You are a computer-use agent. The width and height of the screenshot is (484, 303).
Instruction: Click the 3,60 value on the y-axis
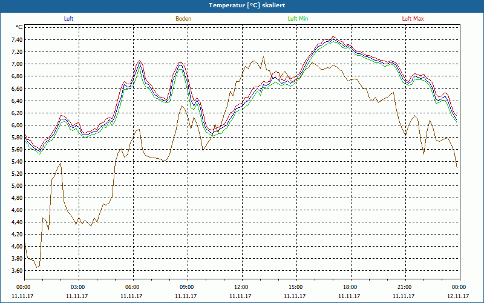tap(18, 271)
